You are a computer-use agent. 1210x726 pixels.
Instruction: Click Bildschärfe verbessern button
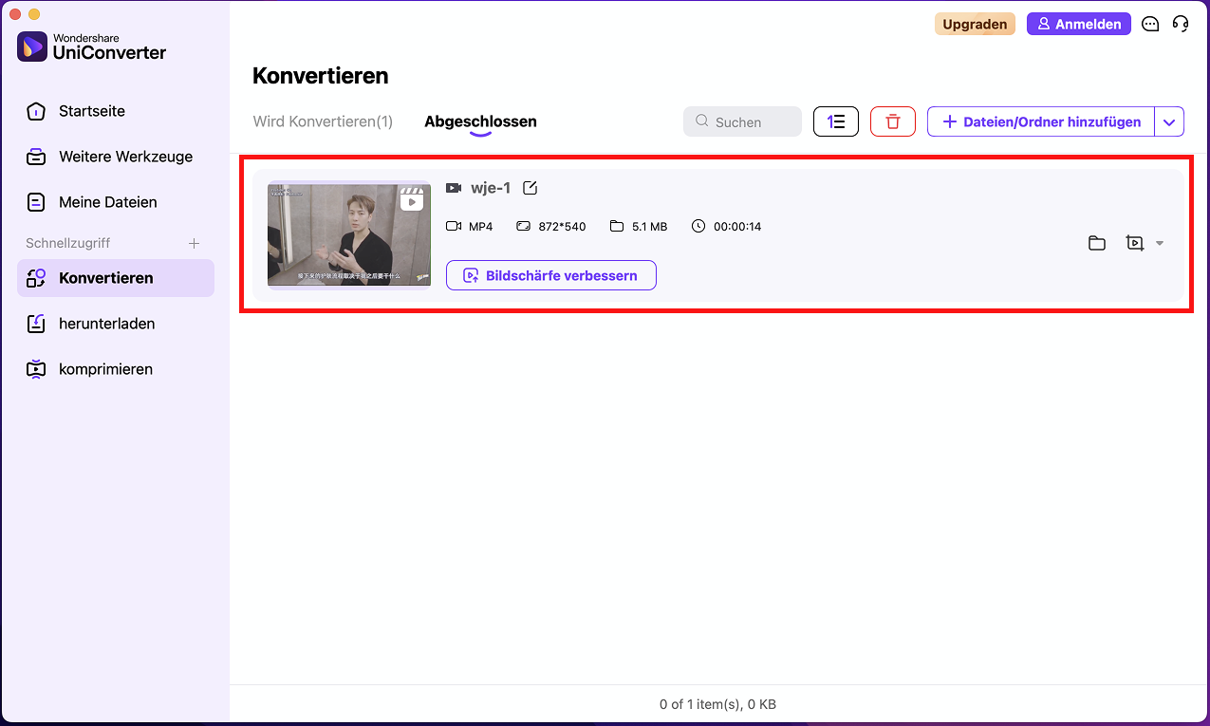(551, 275)
